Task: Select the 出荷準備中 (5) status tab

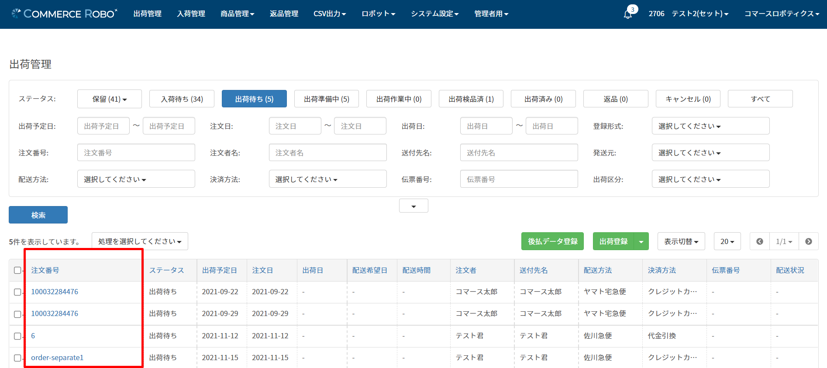Action: (327, 99)
